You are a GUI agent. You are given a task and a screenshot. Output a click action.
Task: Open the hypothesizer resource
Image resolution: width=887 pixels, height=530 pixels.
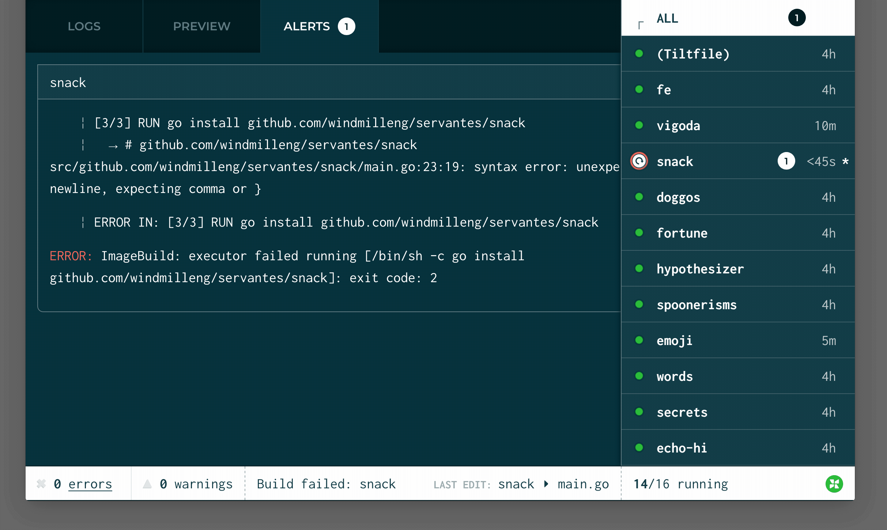pyautogui.click(x=738, y=269)
